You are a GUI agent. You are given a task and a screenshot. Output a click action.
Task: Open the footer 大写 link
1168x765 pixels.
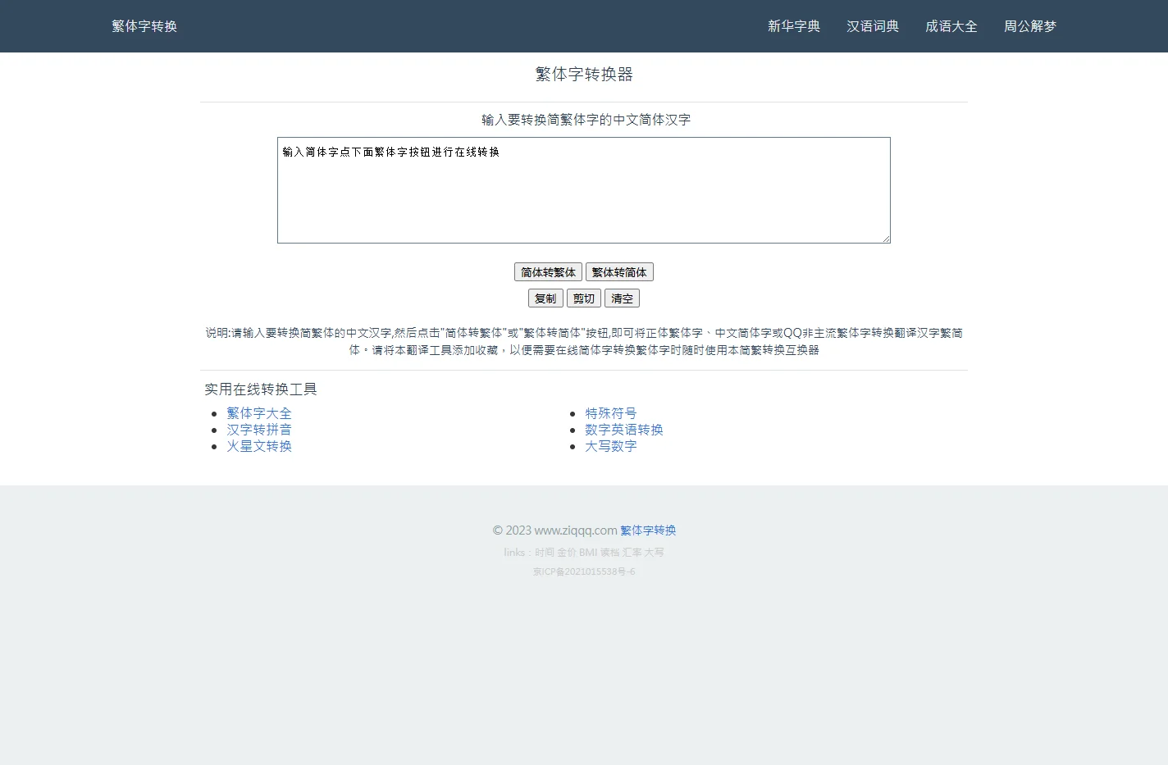point(654,553)
